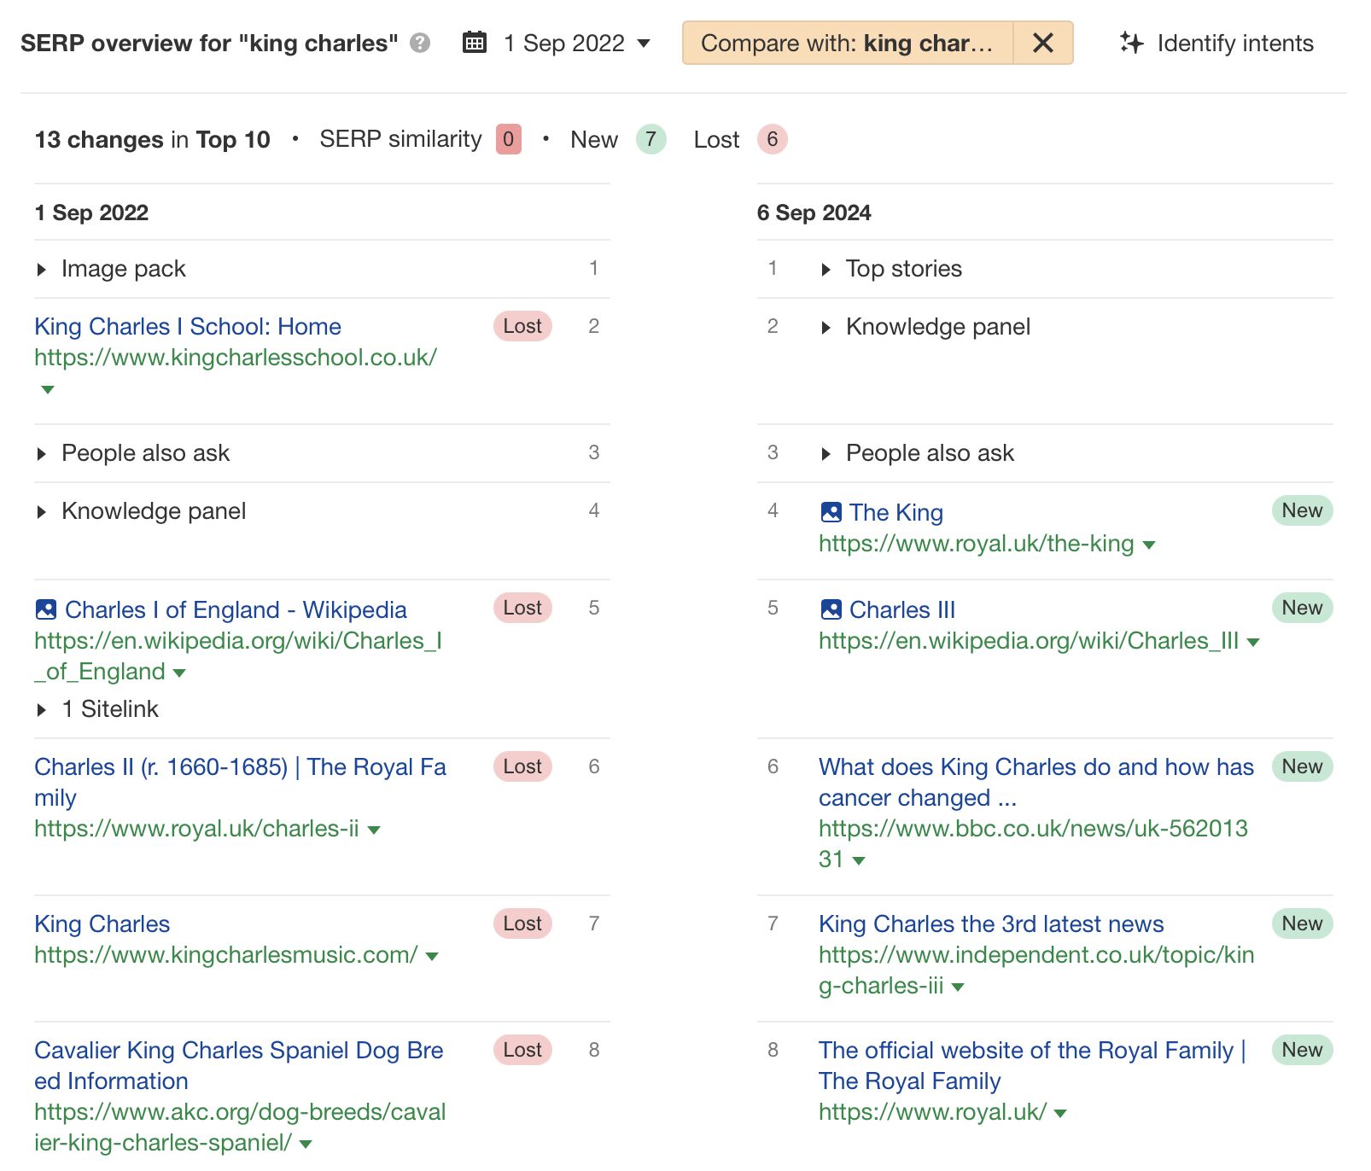Open URL options for kingcharlesschool.co.uk
This screenshot has width=1371, height=1171.
(47, 390)
